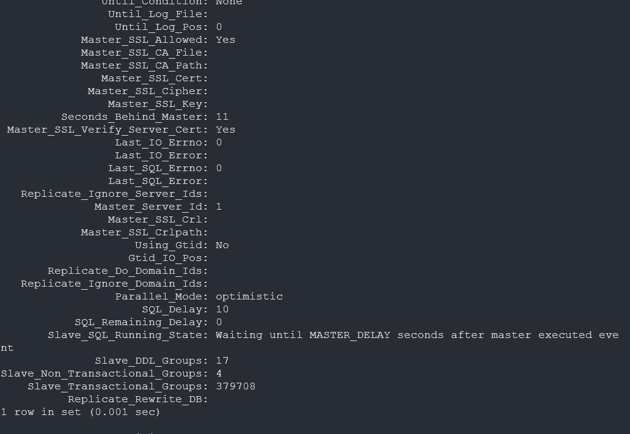Click the SQL_Remaining_Delay label

click(141, 322)
